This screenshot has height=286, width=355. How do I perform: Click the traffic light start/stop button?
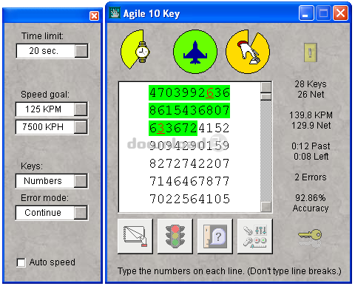point(175,236)
